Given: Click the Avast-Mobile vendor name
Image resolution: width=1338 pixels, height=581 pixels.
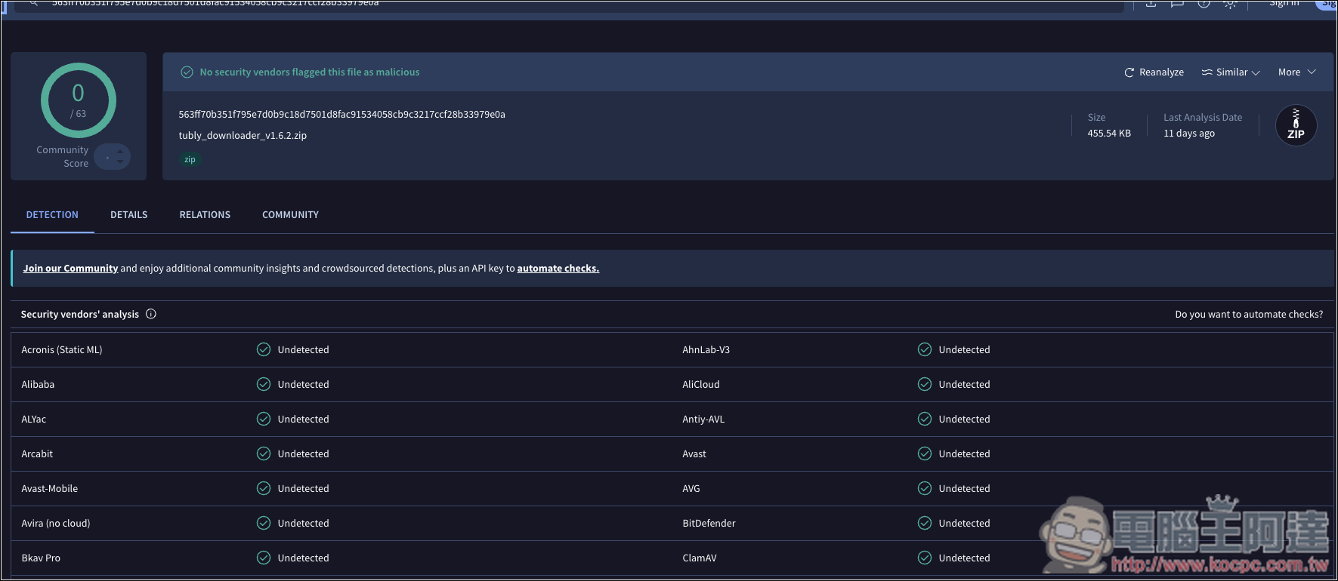Looking at the screenshot, I should [50, 489].
